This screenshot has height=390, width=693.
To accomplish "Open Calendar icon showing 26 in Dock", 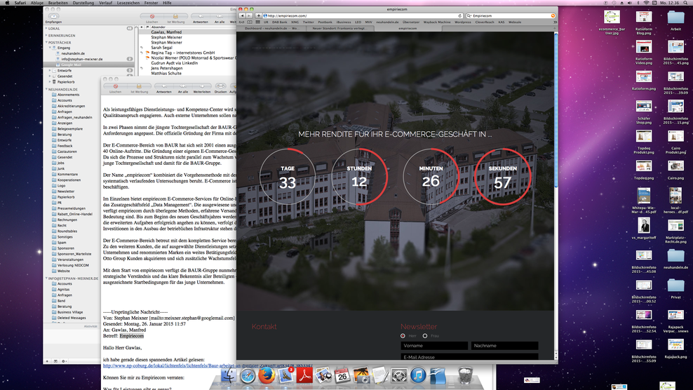I will (x=342, y=375).
